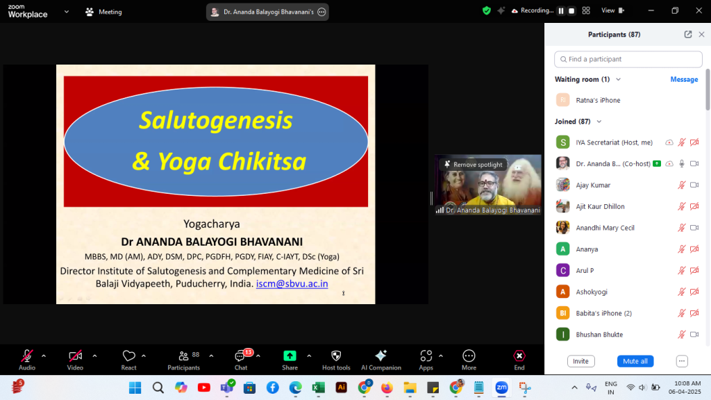711x400 pixels.
Task: Click Message link for waiting room
Action: point(683,80)
